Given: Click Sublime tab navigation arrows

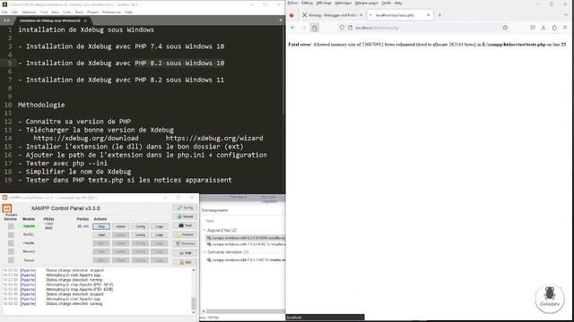Looking at the screenshot, I should 6,21.
